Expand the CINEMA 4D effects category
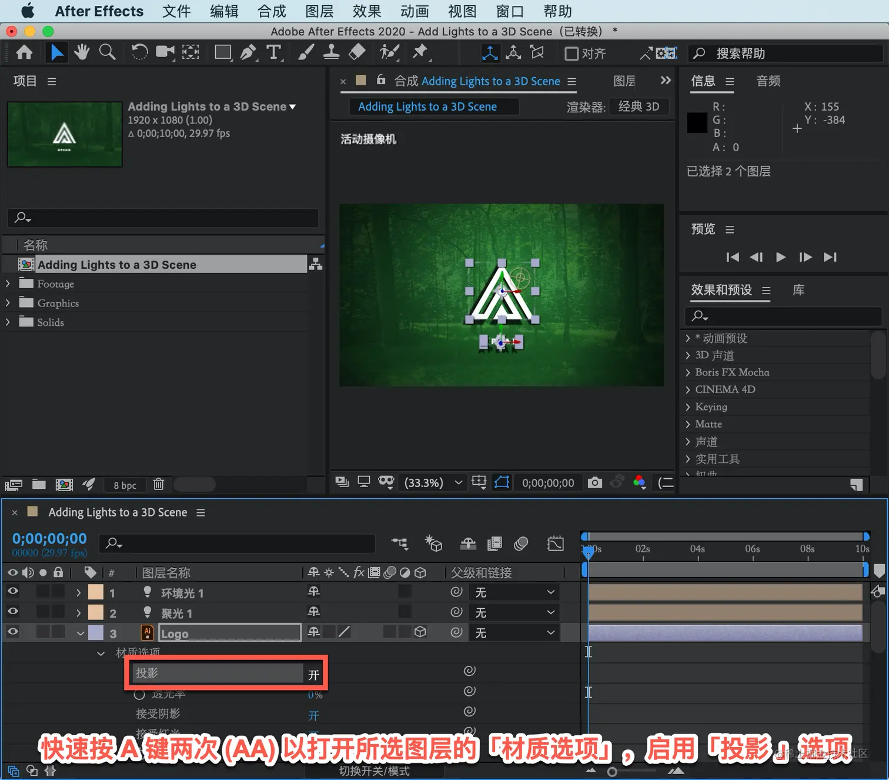The width and height of the screenshot is (889, 780). 688,389
